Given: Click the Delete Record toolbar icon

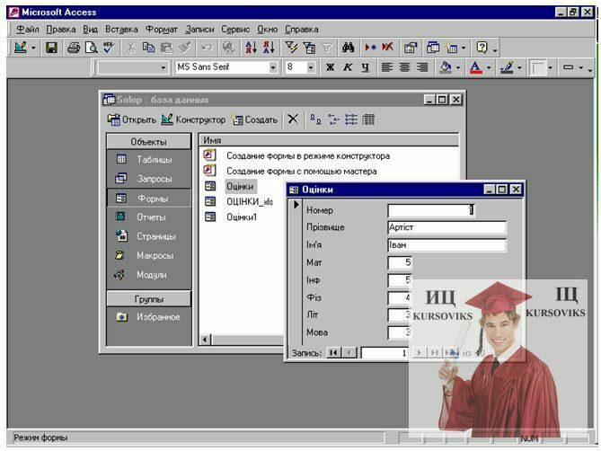Looking at the screenshot, I should click(x=387, y=48).
